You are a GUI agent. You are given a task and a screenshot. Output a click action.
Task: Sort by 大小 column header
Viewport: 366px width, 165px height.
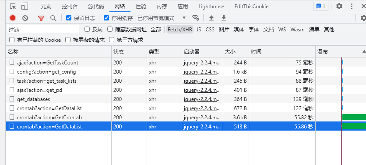pos(236,51)
